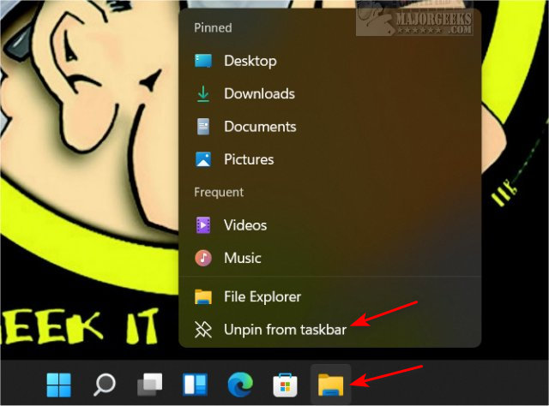Click the Pictures folder icon
This screenshot has width=549, height=406.
coord(203,159)
